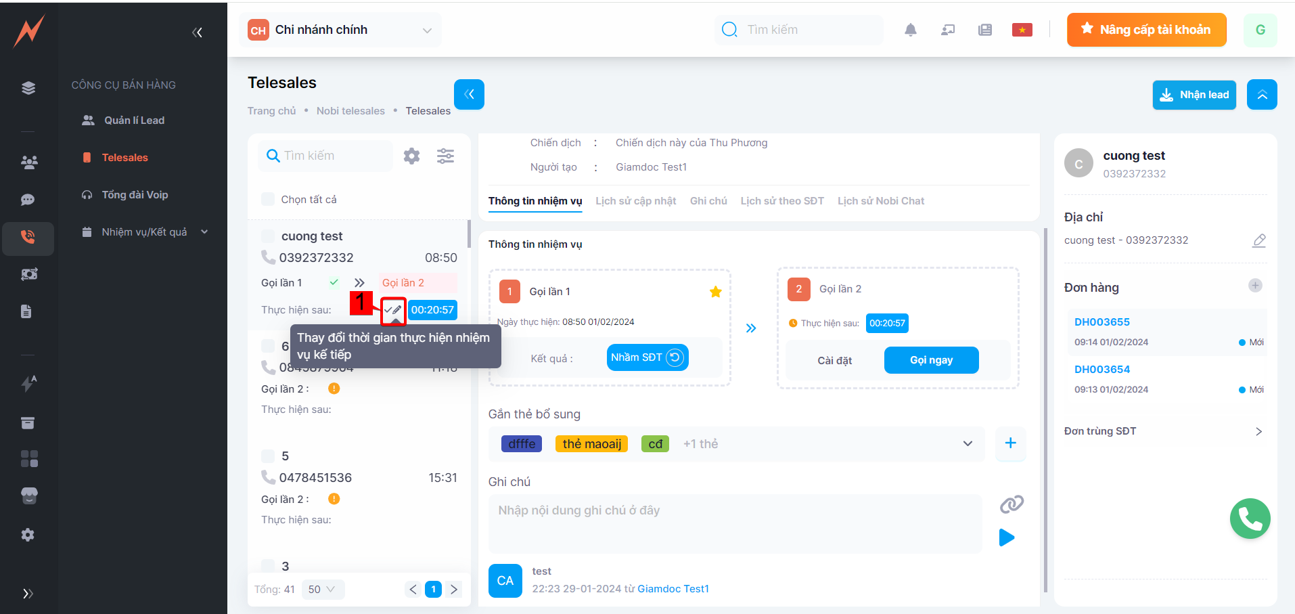Screen dimensions: 1295x614
Task: Select the checkbox for lead 5
Action: 268,456
